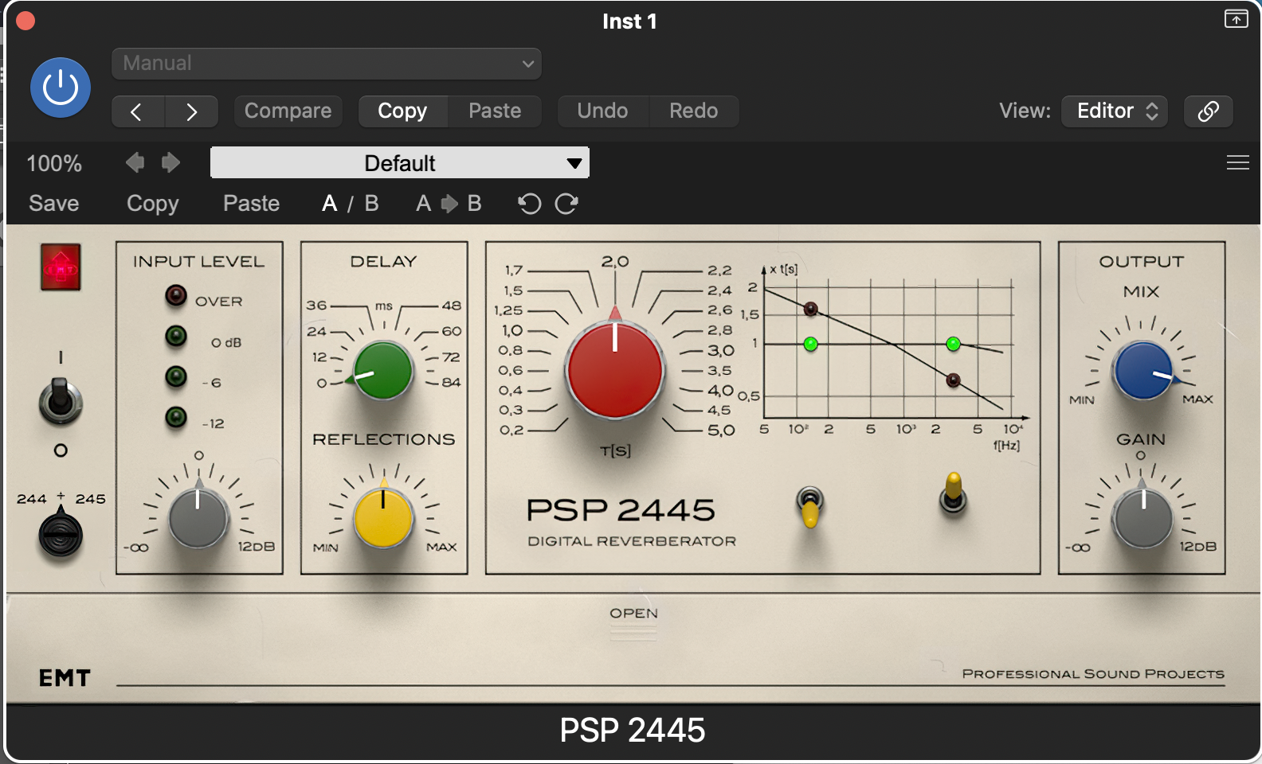The height and width of the screenshot is (764, 1262).
Task: Click the 100% zoom value
Action: coord(54,164)
